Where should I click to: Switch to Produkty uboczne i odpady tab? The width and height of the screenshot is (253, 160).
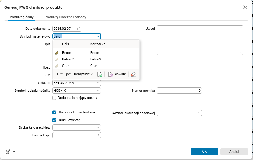click(65, 17)
